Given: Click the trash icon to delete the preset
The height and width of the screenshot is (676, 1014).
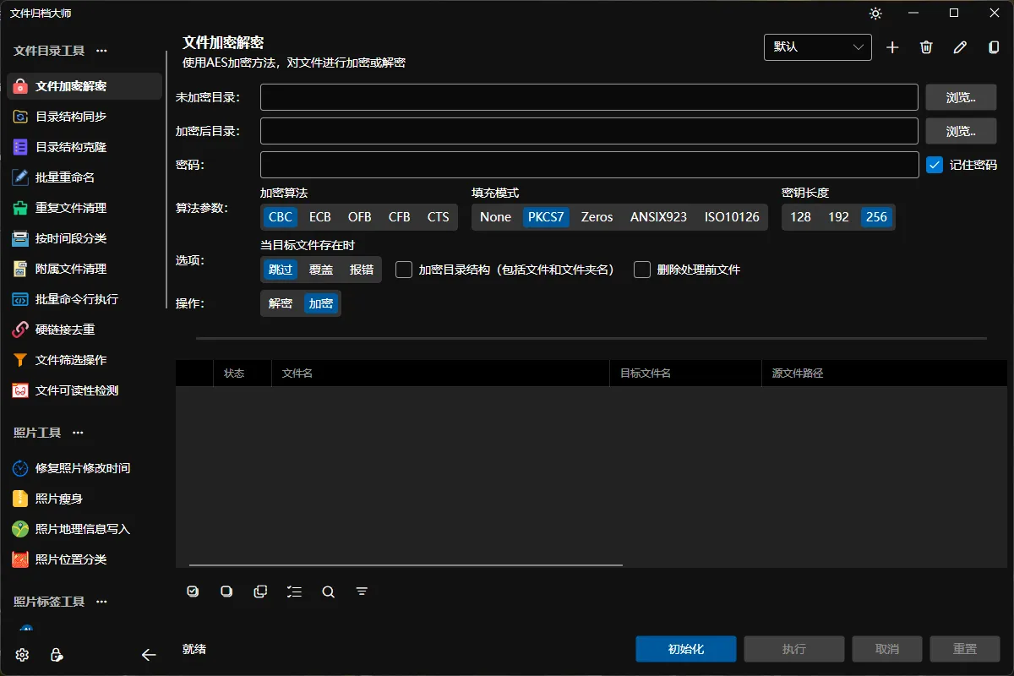Looking at the screenshot, I should click(926, 47).
